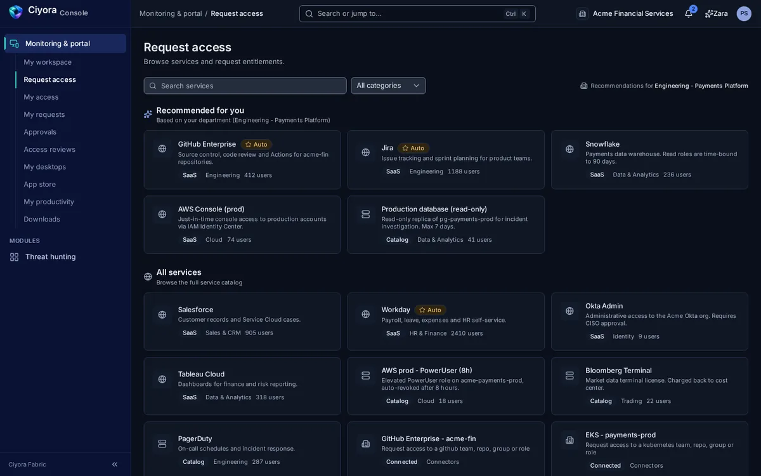Click the PagerDuty catalog icon

(x=162, y=444)
